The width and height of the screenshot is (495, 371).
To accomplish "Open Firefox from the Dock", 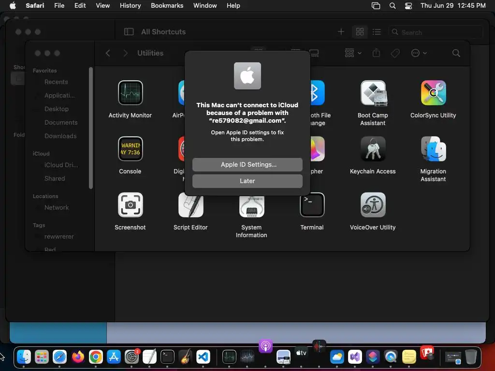I will 78,357.
